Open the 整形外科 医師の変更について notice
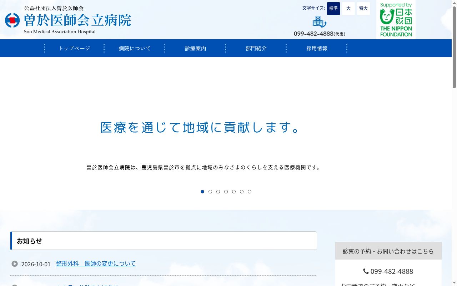 click(x=96, y=263)
